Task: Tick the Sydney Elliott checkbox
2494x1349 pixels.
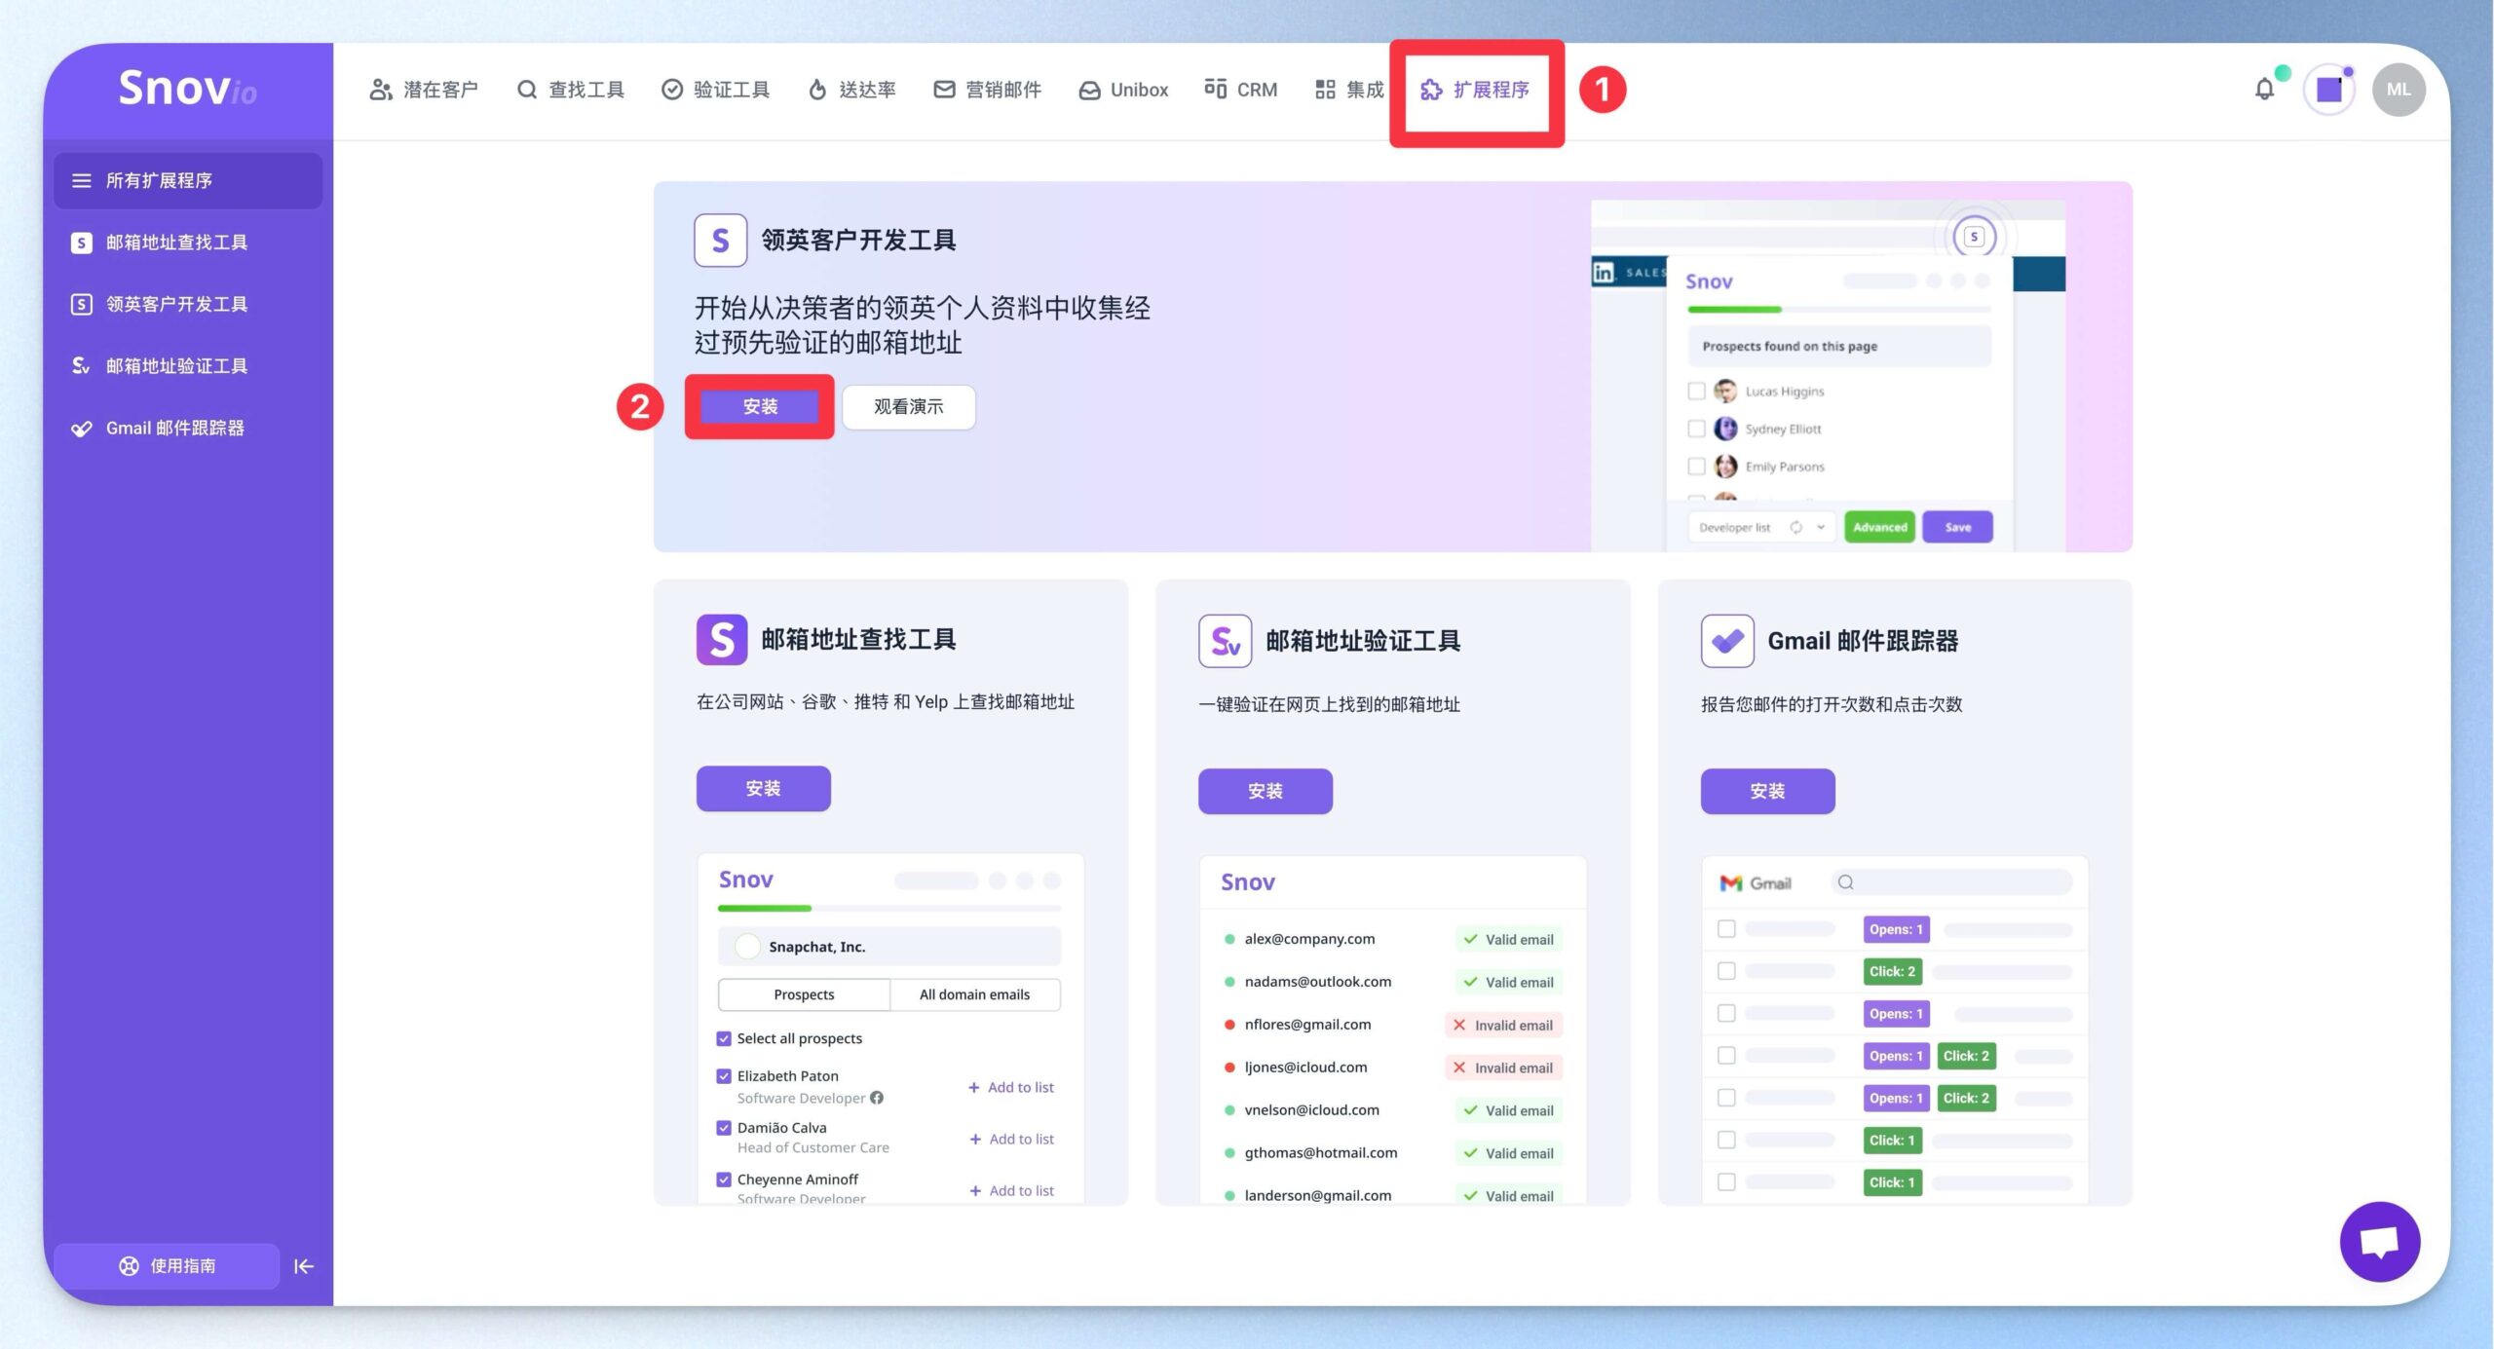Action: click(1695, 429)
